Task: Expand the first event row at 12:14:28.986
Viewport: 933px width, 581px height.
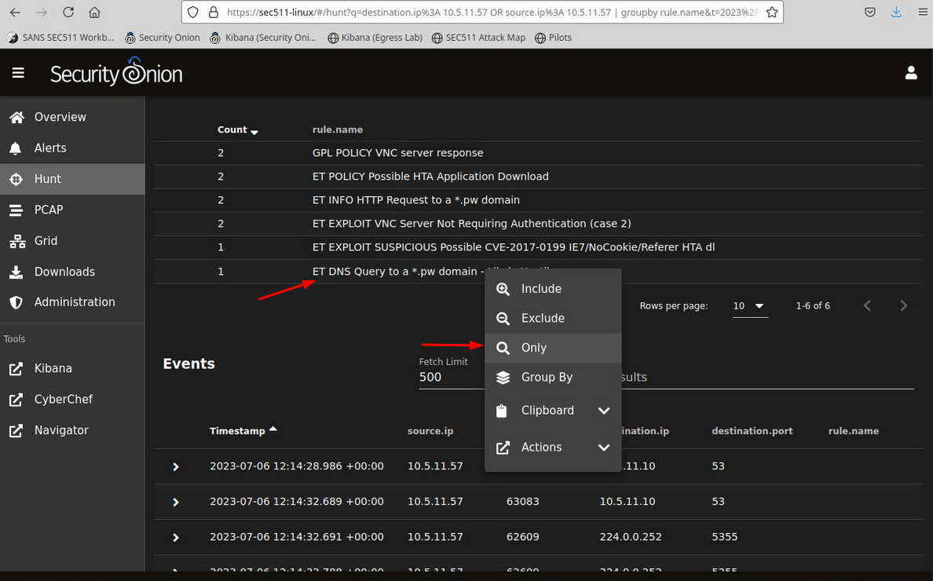Action: 176,466
